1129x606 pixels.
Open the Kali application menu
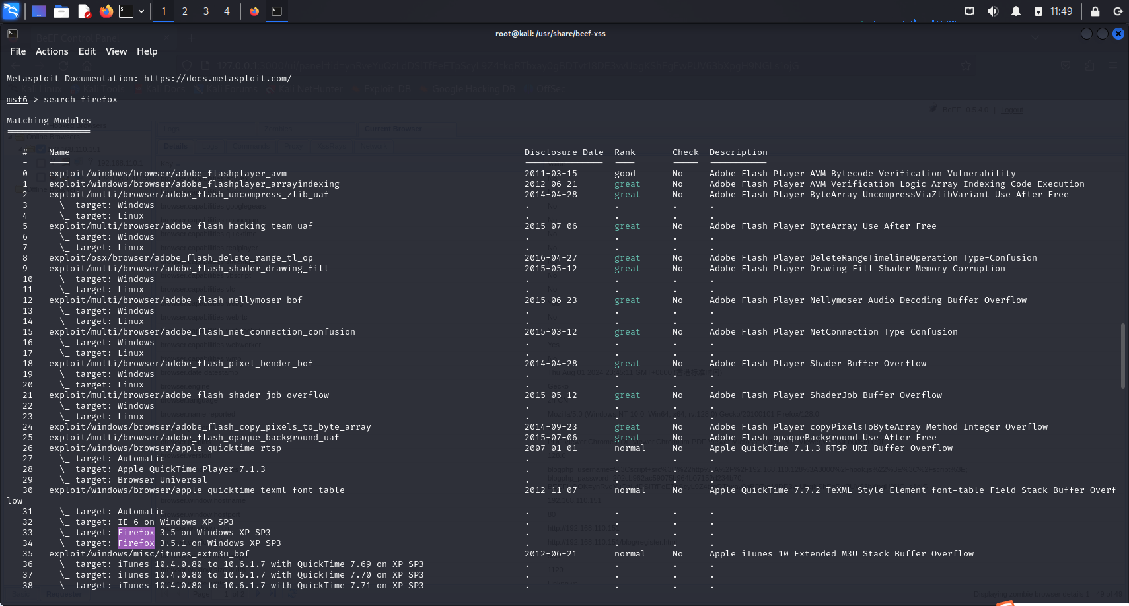(11, 11)
